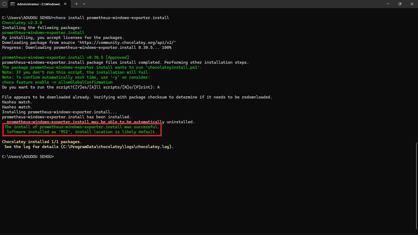Select the Administrateur C:\Windows tab
Screen dimensions: 418x235
click(x=39, y=4)
